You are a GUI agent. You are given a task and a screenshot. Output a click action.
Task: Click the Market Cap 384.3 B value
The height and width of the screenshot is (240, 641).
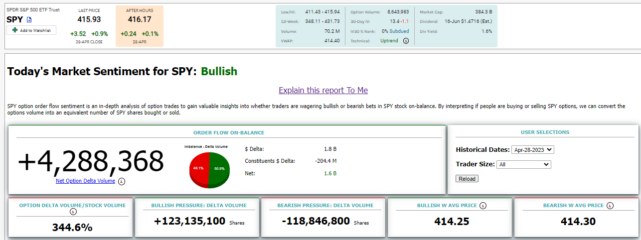(482, 11)
